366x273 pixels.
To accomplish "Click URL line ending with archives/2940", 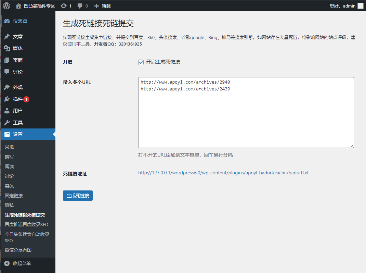I will click(x=185, y=82).
